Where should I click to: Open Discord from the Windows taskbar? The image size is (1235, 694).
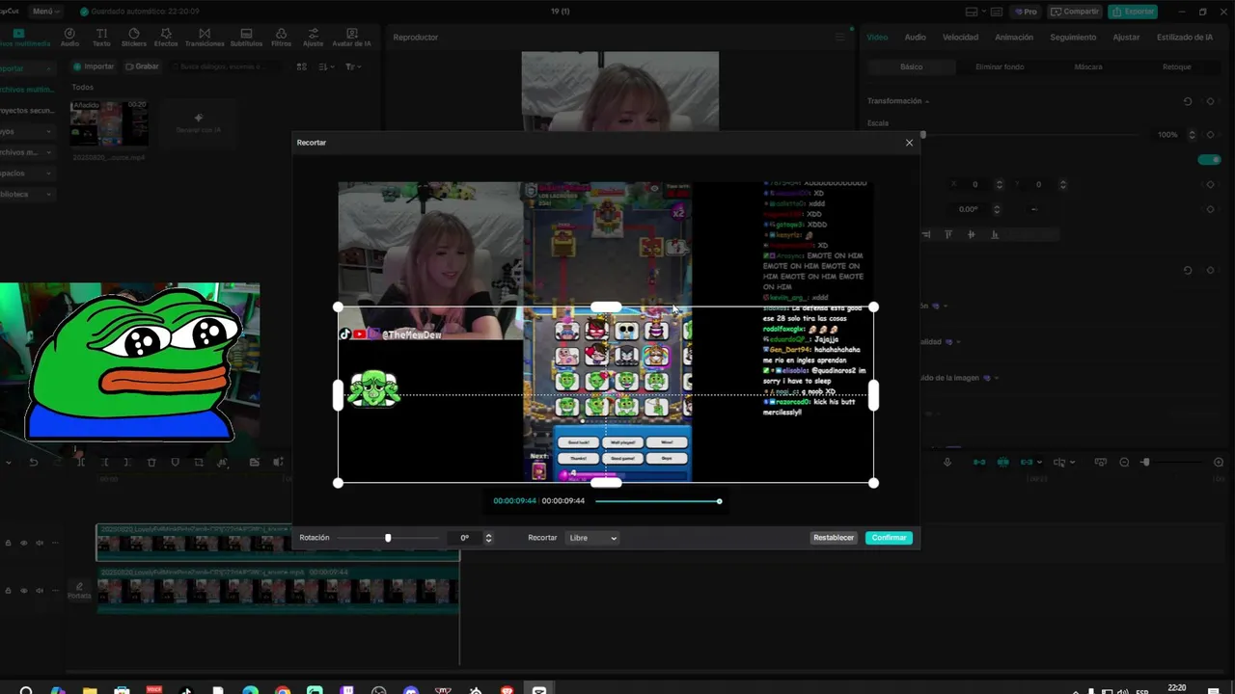(x=411, y=690)
